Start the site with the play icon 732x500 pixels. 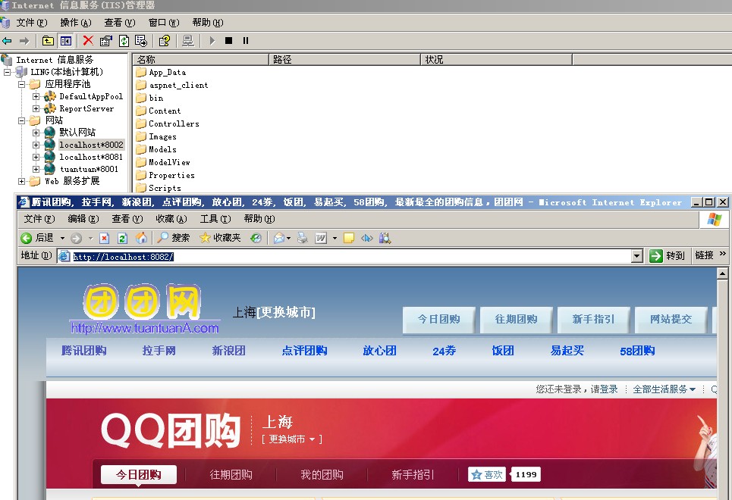tap(212, 41)
